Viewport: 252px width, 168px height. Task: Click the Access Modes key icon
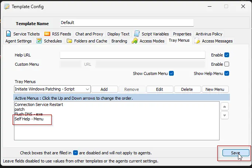point(135,41)
